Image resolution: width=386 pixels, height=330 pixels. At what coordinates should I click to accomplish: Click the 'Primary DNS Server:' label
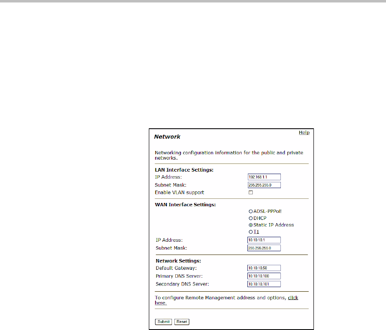pyautogui.click(x=179, y=276)
